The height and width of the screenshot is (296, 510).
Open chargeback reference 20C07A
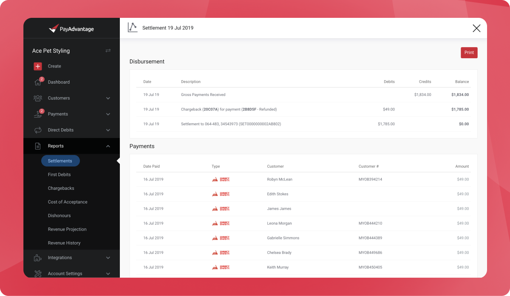(210, 110)
